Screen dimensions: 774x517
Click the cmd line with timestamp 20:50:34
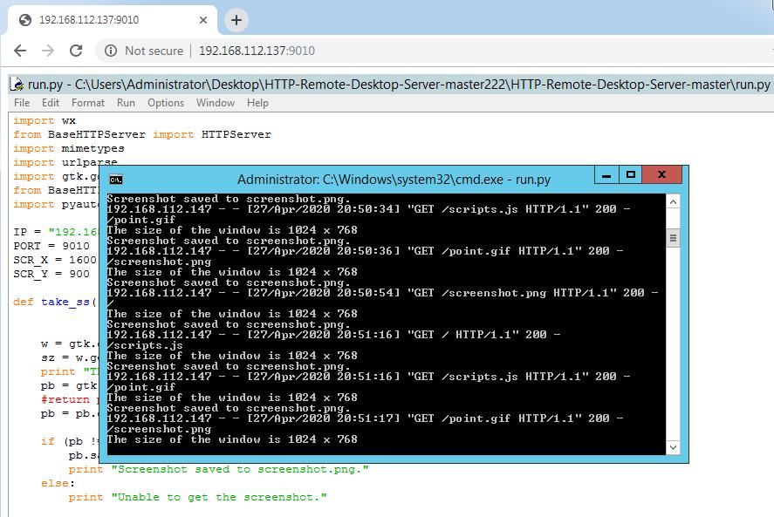(x=368, y=209)
